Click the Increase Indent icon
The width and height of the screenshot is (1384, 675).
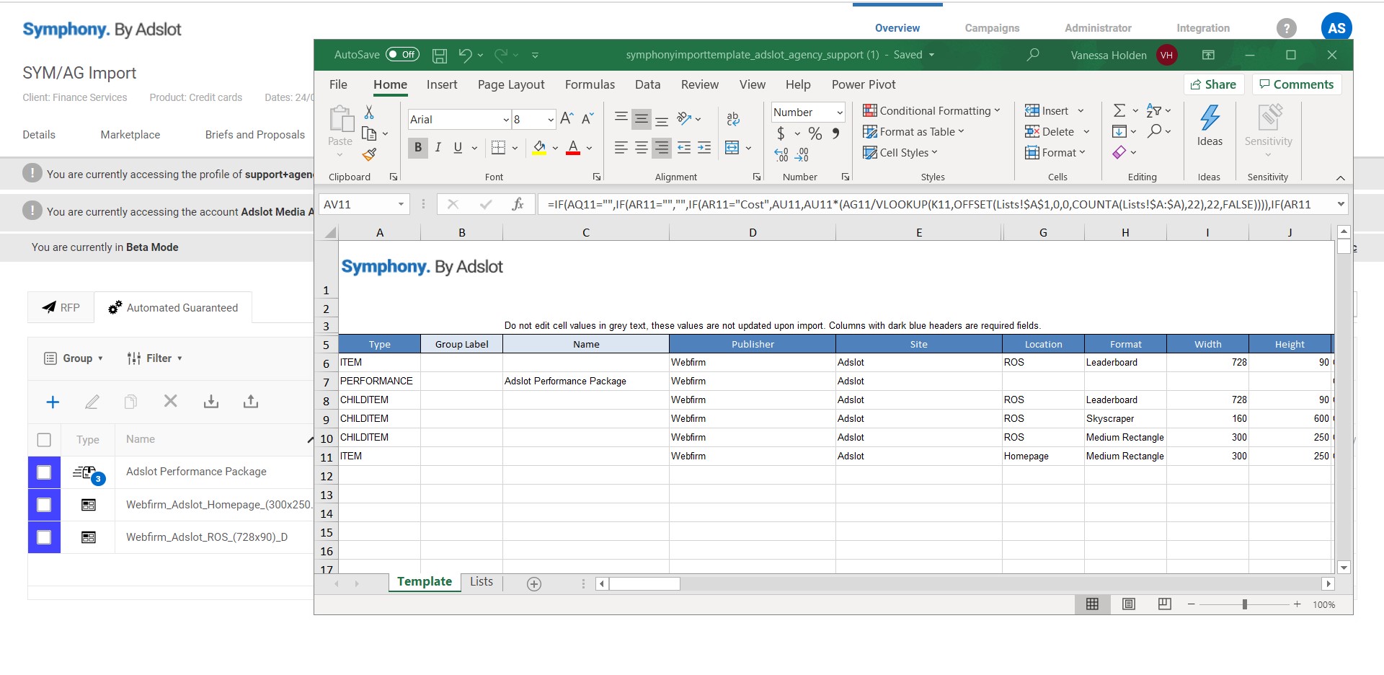click(x=704, y=148)
